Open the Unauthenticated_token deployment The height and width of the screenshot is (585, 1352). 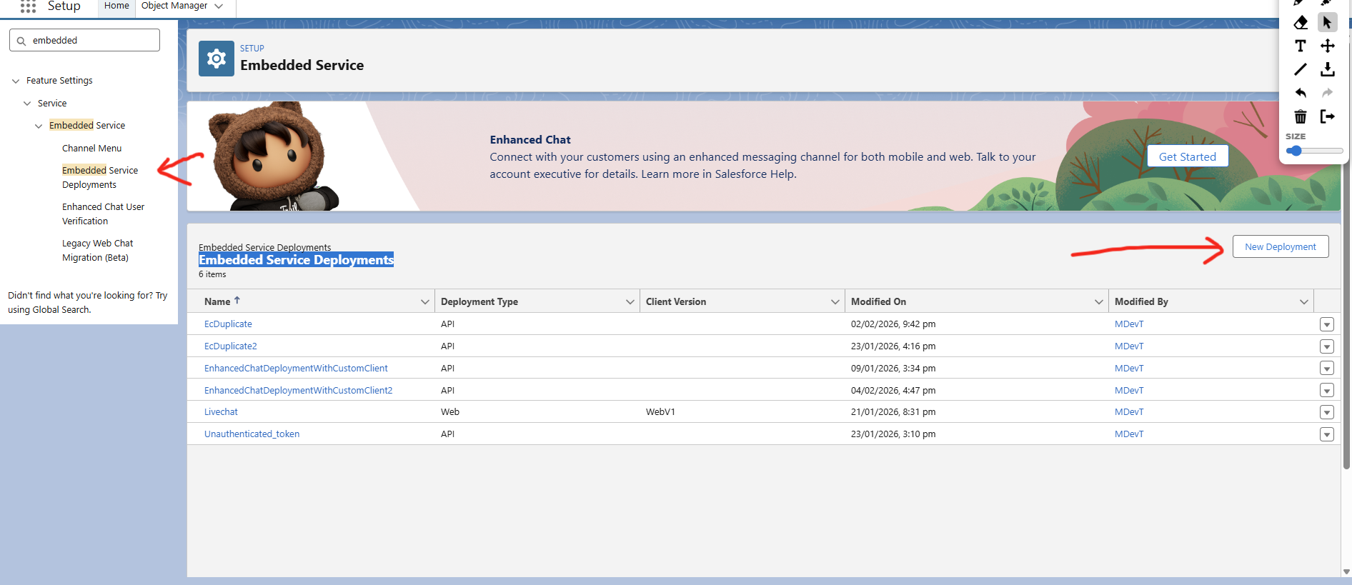tap(252, 434)
